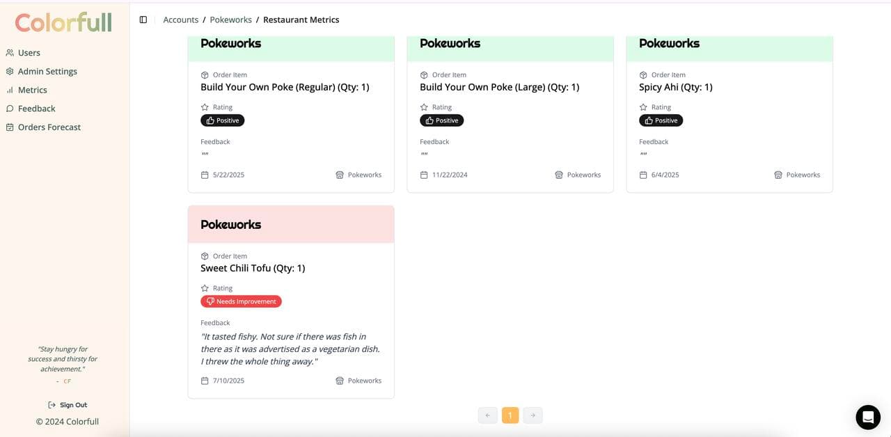The width and height of the screenshot is (891, 437).
Task: Click the Pokeworks restaurant icon on the Spicy Ahi card
Action: 778,175
